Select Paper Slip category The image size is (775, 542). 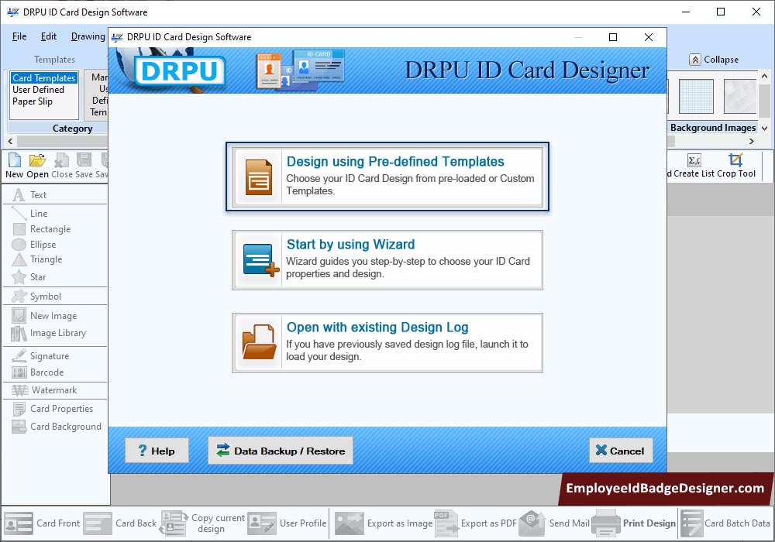pos(32,101)
